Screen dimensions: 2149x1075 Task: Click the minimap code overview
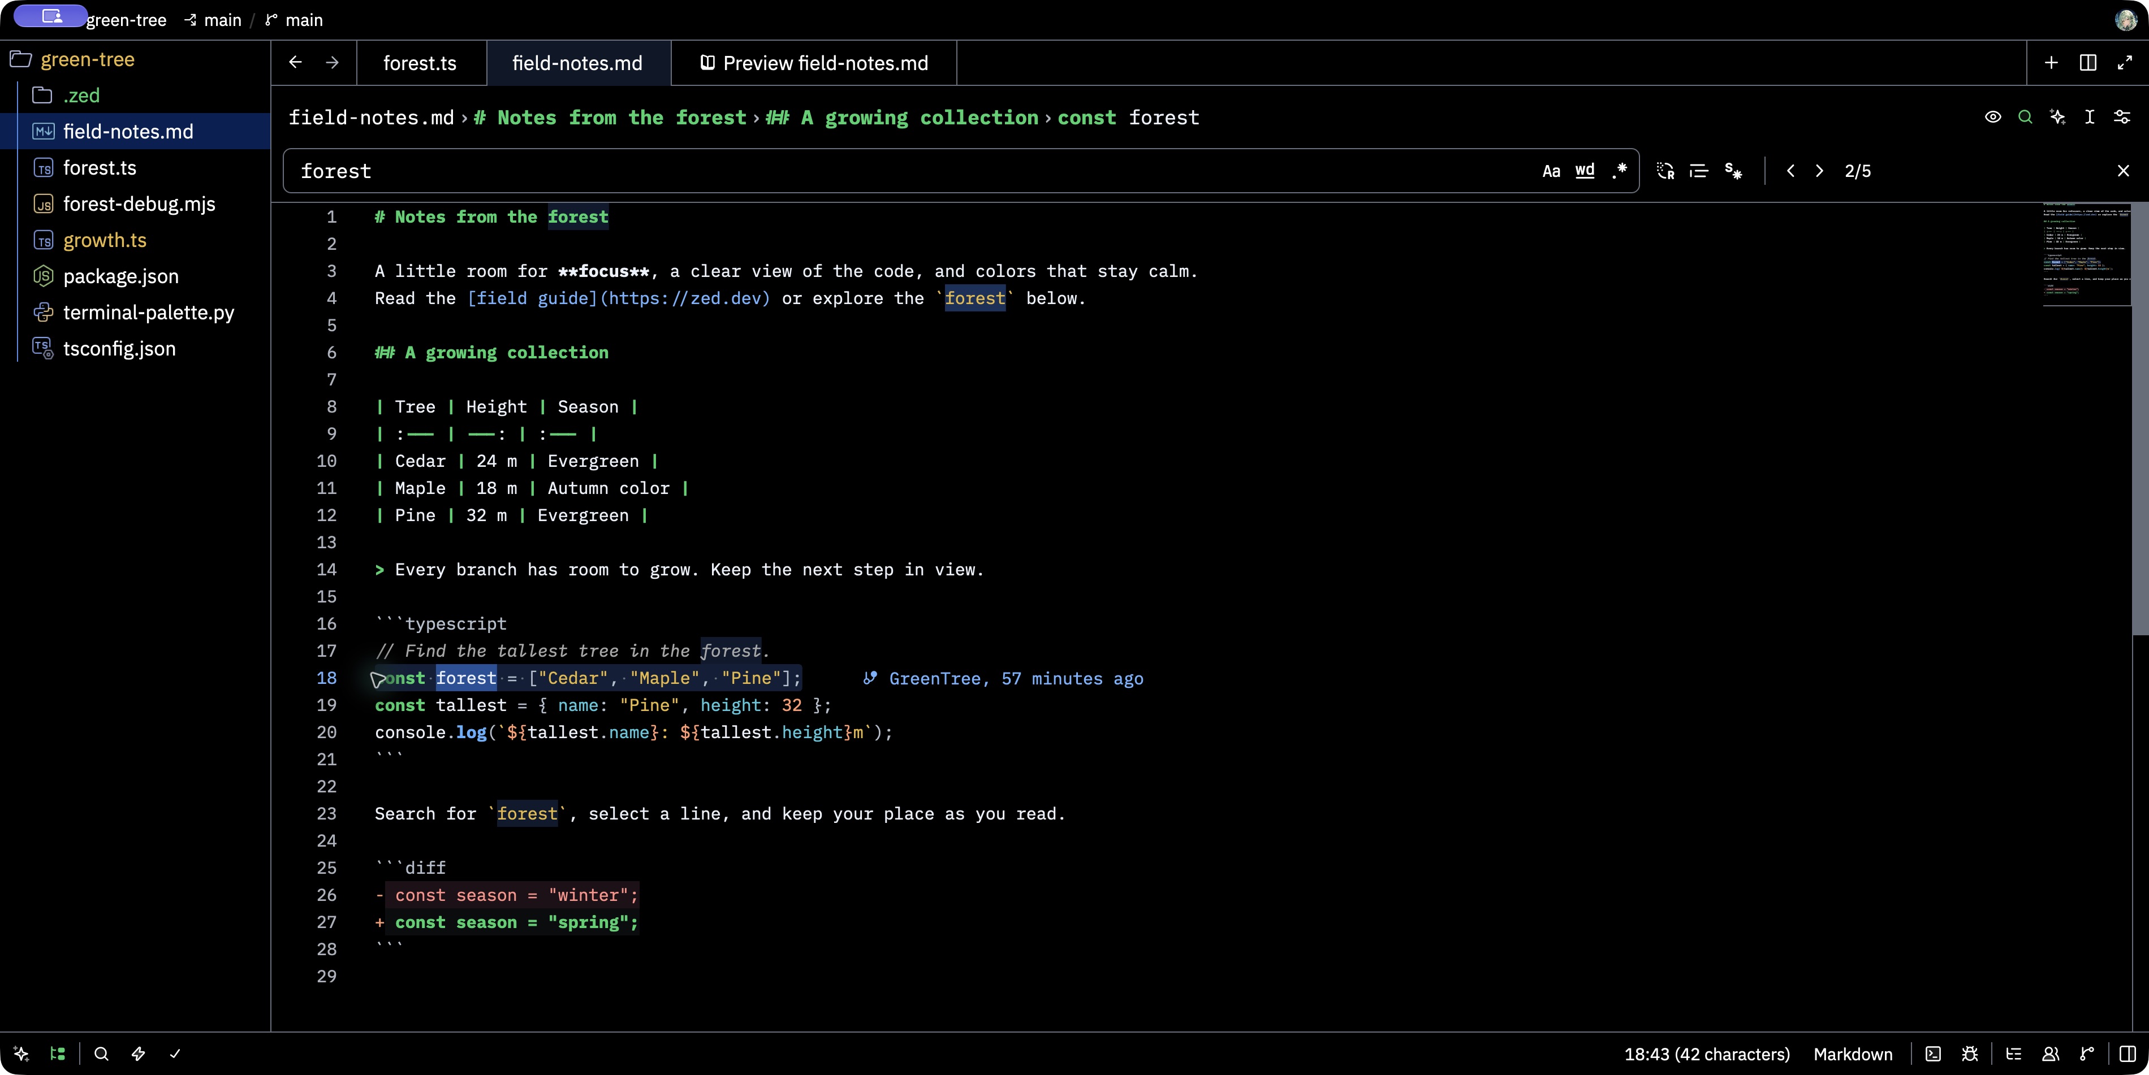point(2086,254)
